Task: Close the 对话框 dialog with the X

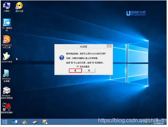Action: tap(109, 46)
